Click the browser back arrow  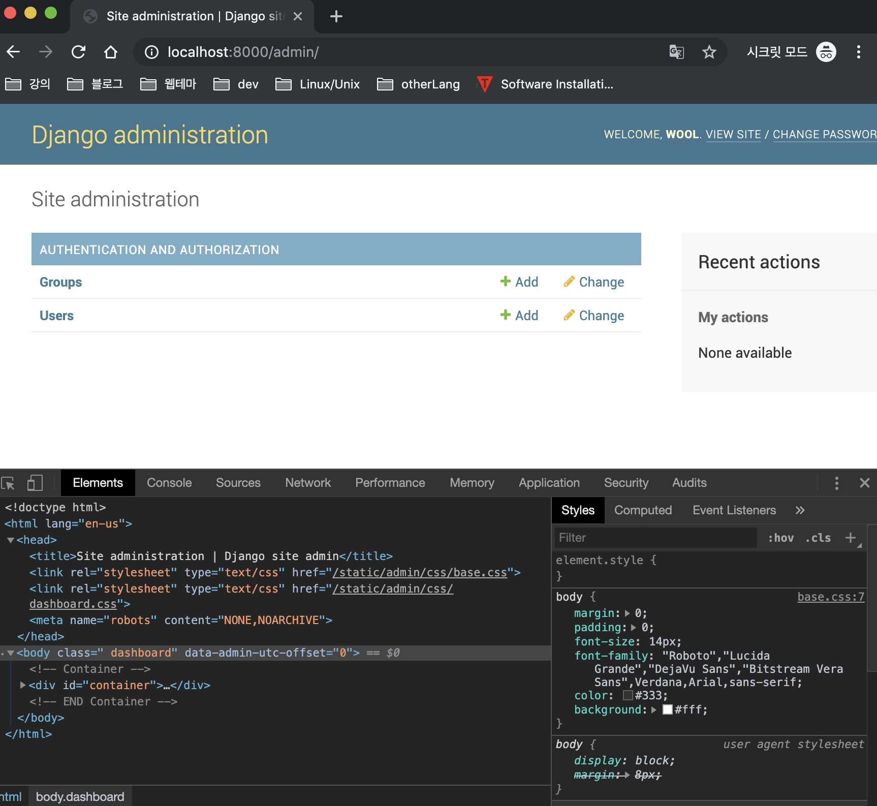click(x=14, y=52)
